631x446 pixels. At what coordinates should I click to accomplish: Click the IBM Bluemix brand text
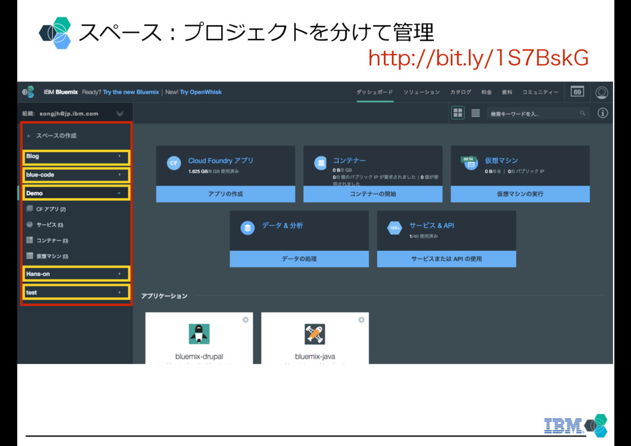[61, 92]
